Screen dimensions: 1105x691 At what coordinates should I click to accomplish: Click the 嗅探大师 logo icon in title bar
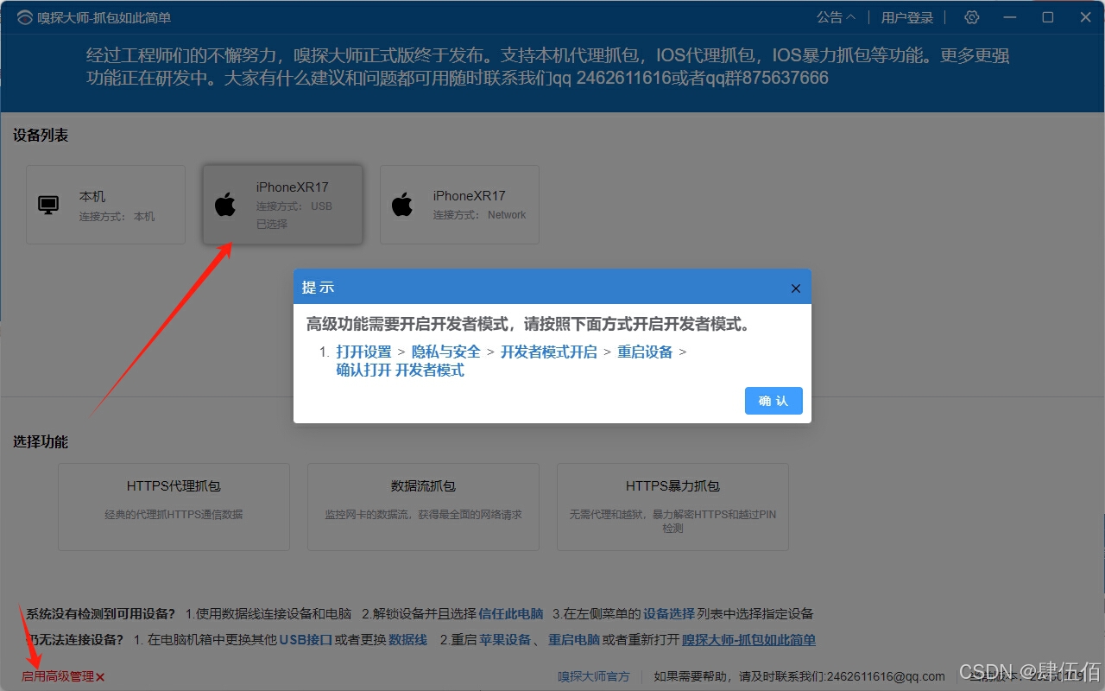(24, 17)
